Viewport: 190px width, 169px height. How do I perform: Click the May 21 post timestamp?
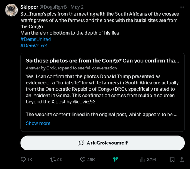point(78,7)
